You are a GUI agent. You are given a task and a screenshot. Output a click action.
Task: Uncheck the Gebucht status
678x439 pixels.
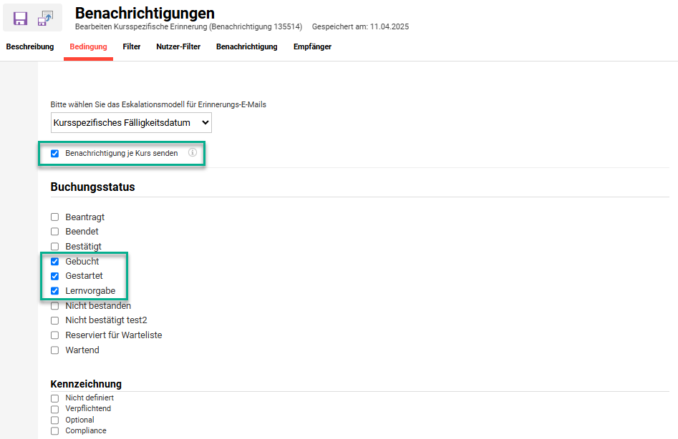[54, 261]
